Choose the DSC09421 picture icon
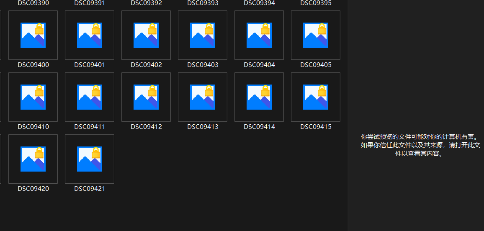 click(x=90, y=159)
